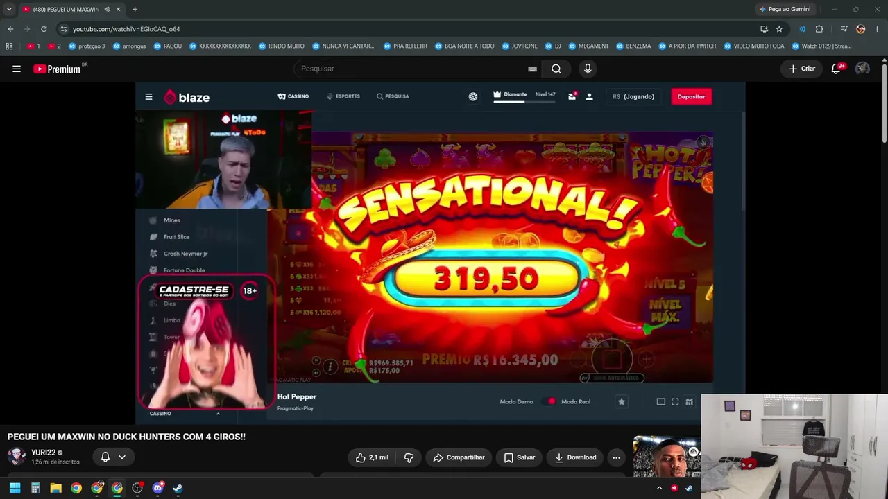Open PESQUISA search on Blaze

point(393,96)
